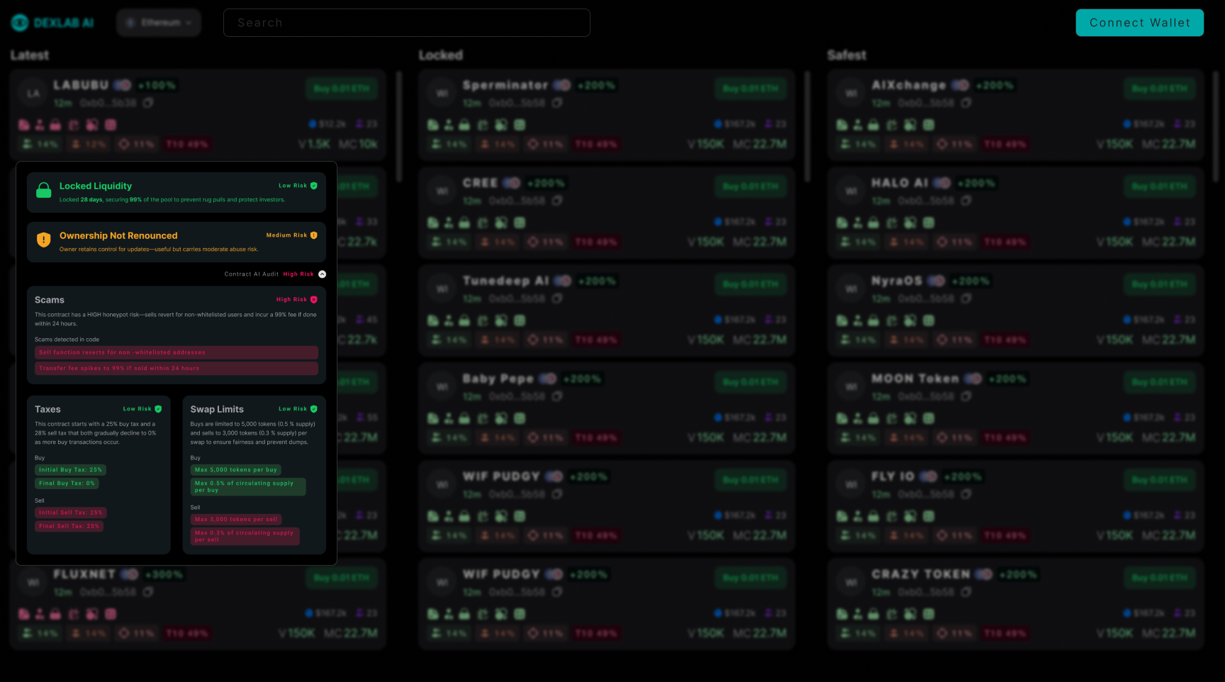
Task: Click the Scams High Risk shield icon
Action: (x=314, y=300)
